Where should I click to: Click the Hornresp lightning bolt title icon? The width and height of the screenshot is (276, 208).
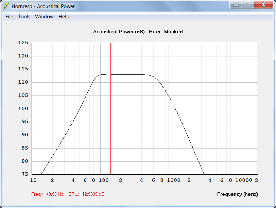(x=6, y=6)
